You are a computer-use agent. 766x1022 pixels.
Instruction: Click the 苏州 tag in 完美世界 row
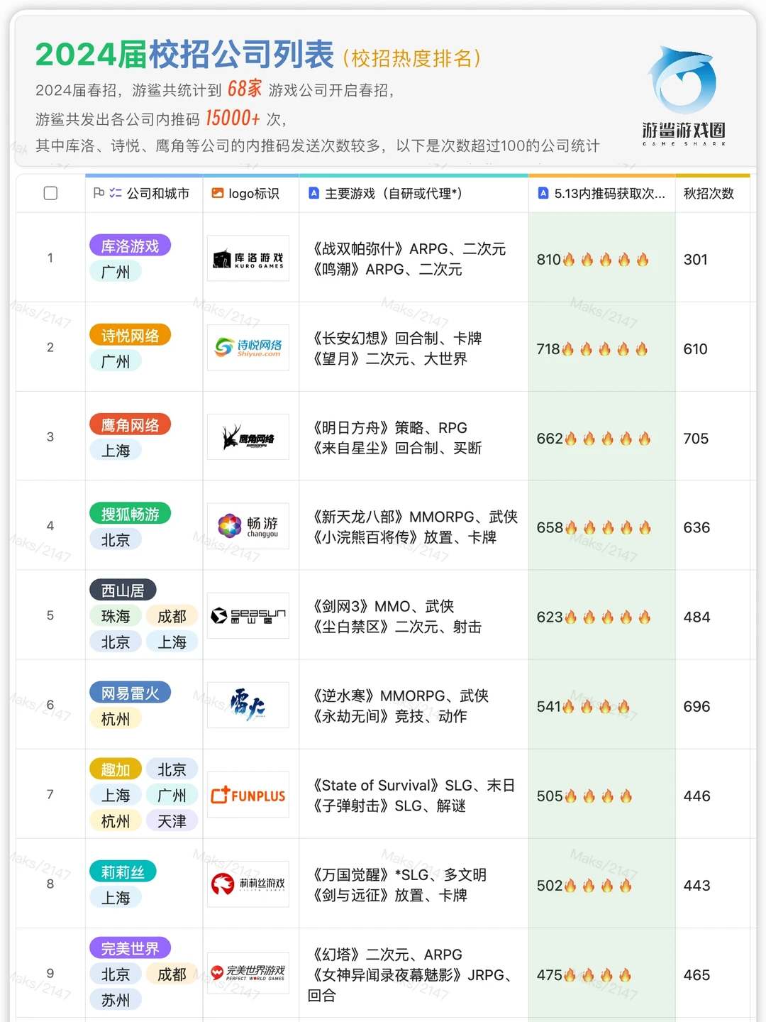click(116, 1000)
